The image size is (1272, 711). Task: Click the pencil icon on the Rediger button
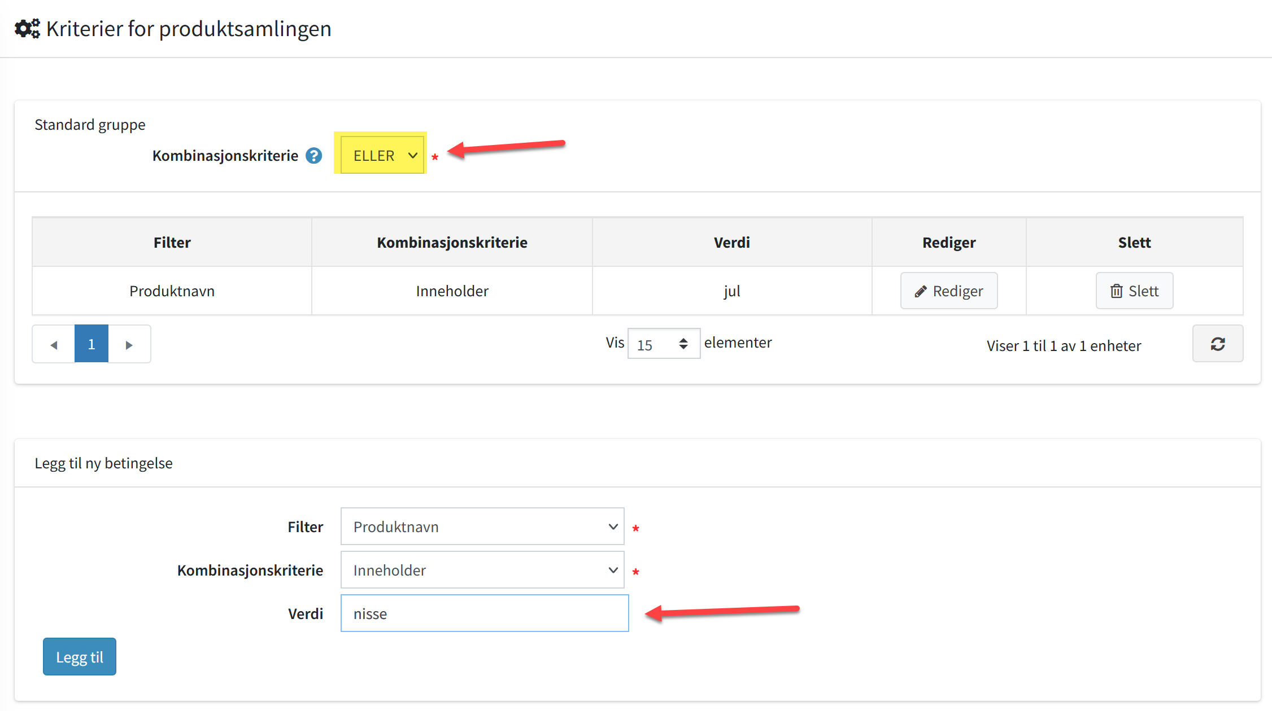click(920, 291)
